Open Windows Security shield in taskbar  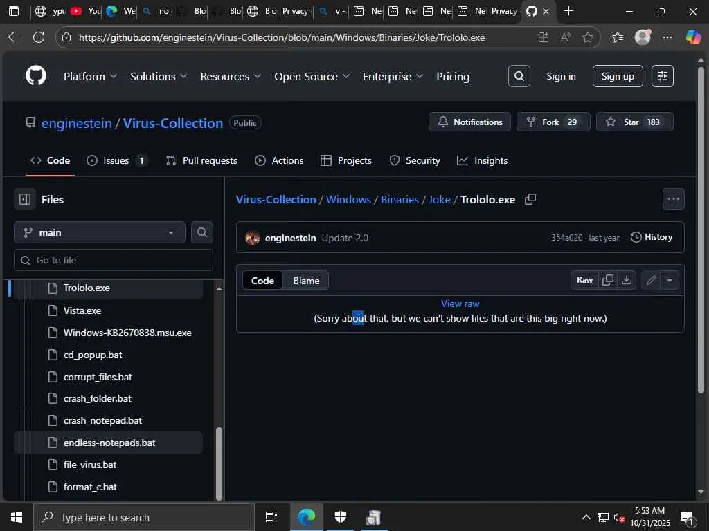pos(341,517)
